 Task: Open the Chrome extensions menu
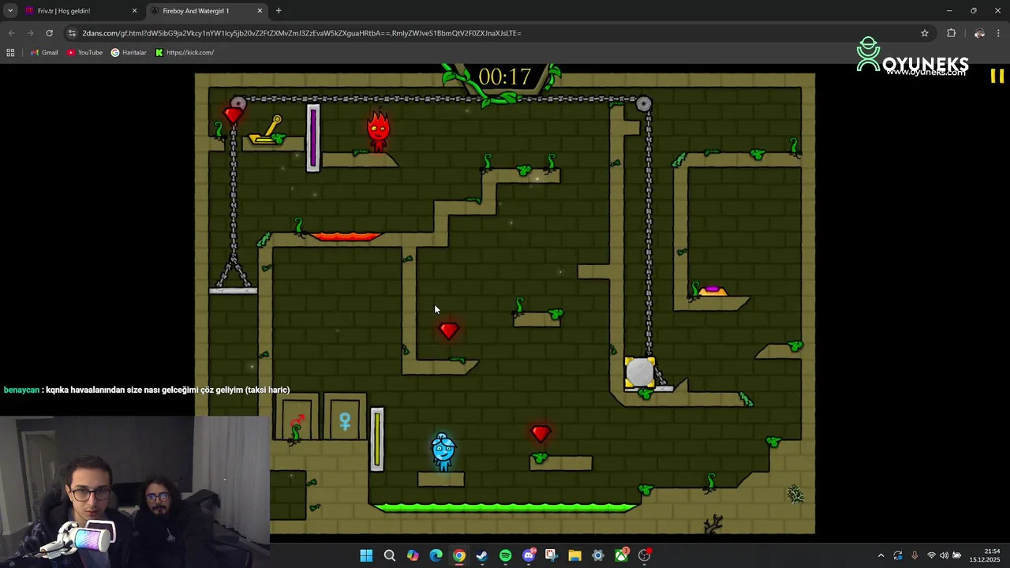[951, 33]
